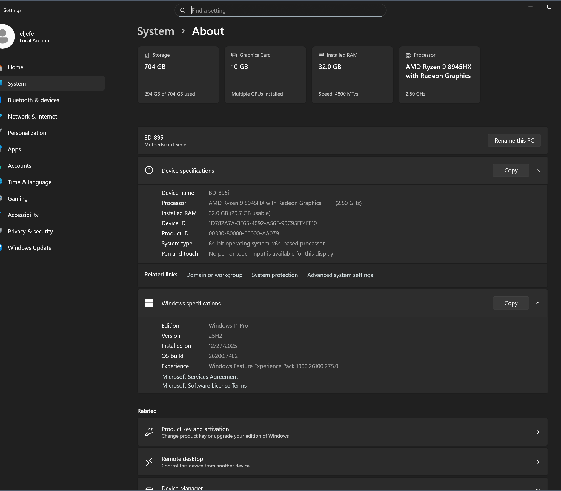Click the Find a setting search box
The height and width of the screenshot is (491, 561).
[280, 10]
